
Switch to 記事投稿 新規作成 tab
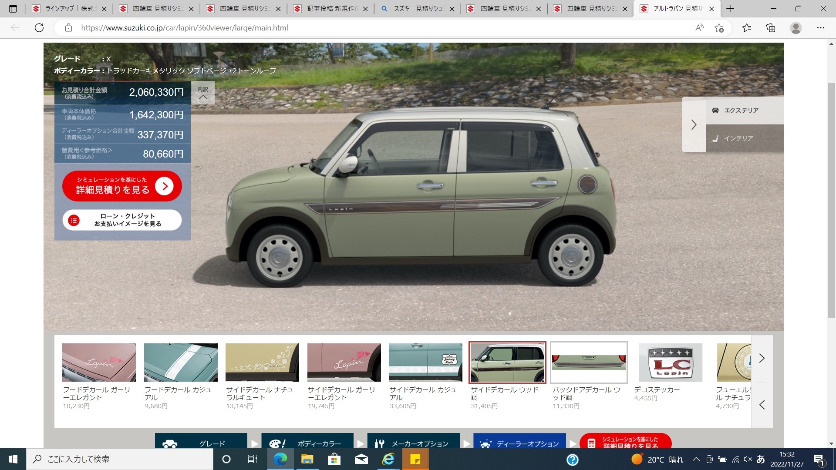[x=330, y=8]
